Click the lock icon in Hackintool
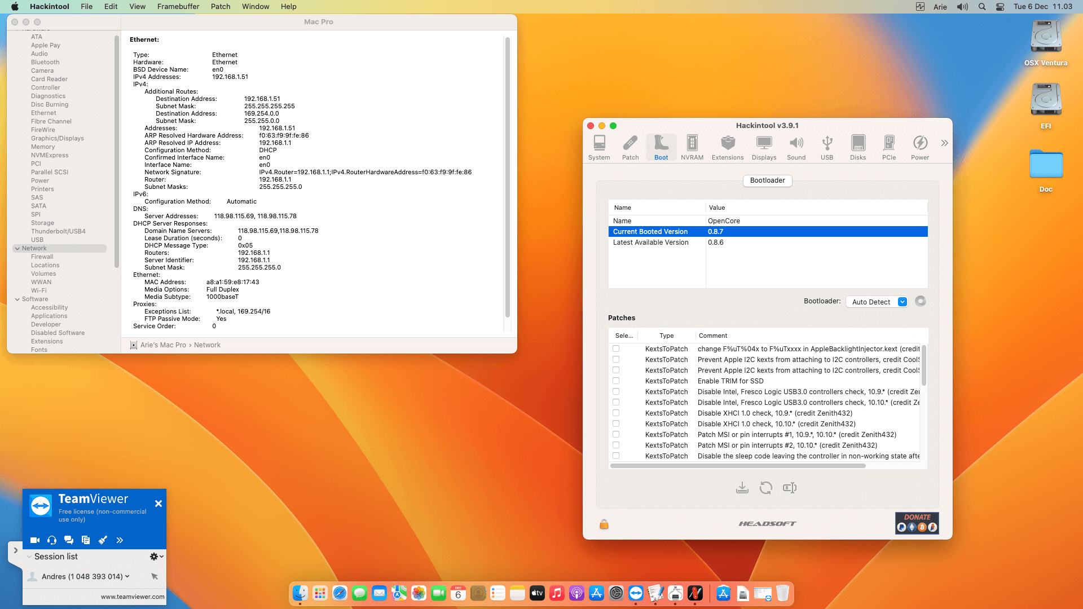 [604, 524]
